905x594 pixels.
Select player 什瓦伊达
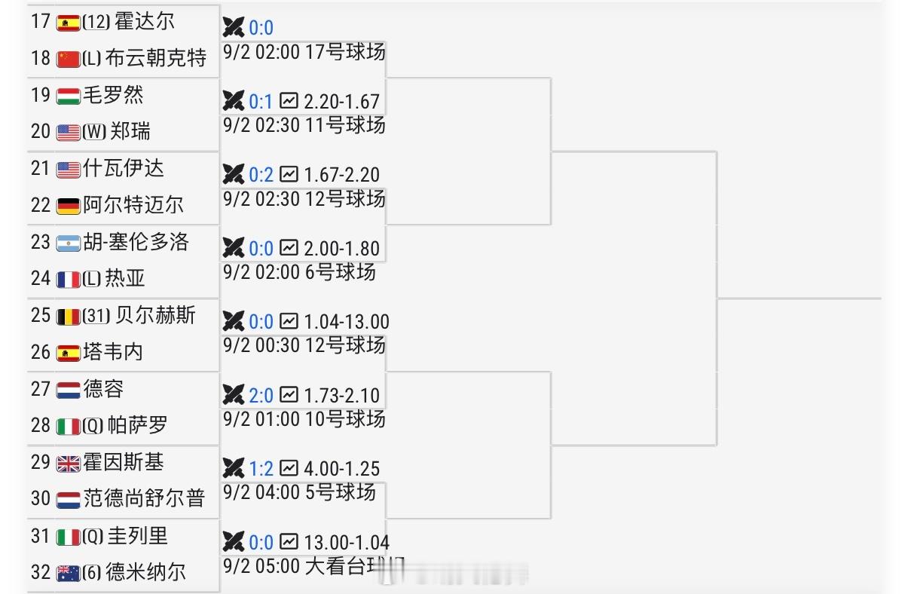pos(124,168)
